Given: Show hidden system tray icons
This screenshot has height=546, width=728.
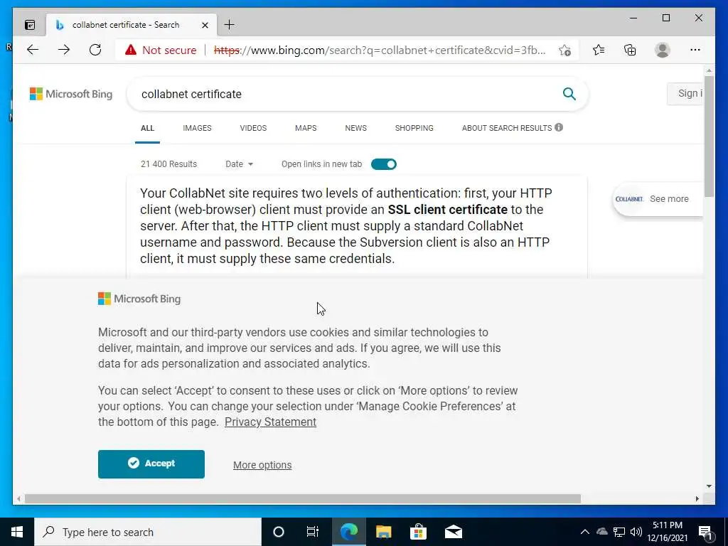Looking at the screenshot, I should 585,532.
